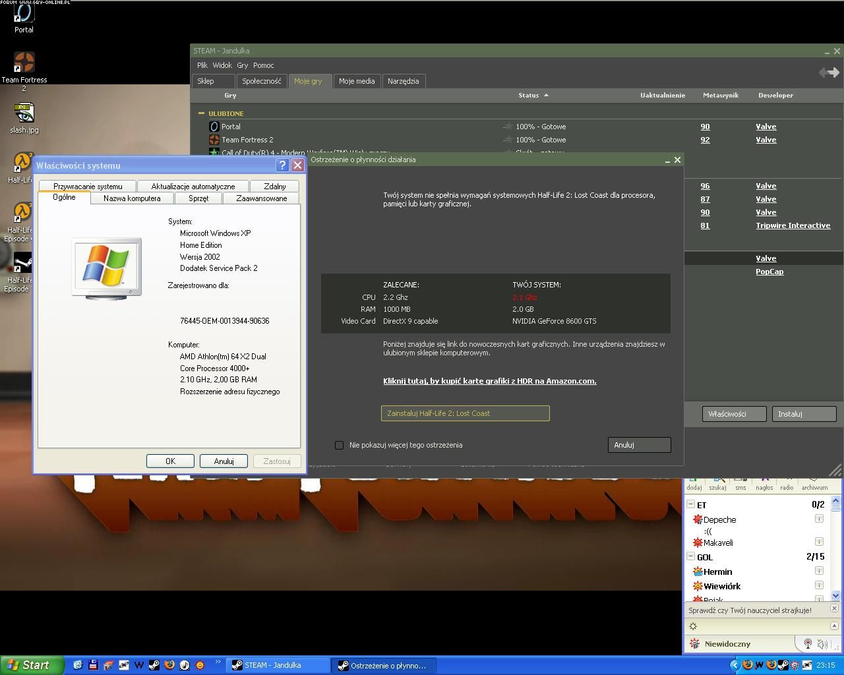Collapse the ULUBIONE category in Steam

click(201, 113)
